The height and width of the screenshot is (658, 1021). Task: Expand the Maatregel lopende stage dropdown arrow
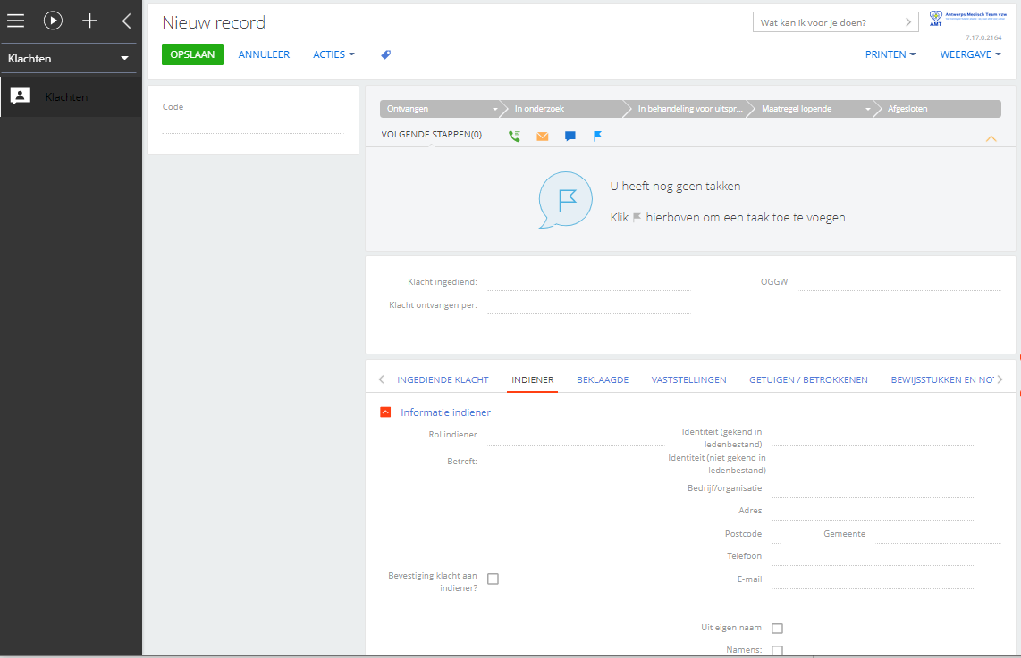[867, 109]
